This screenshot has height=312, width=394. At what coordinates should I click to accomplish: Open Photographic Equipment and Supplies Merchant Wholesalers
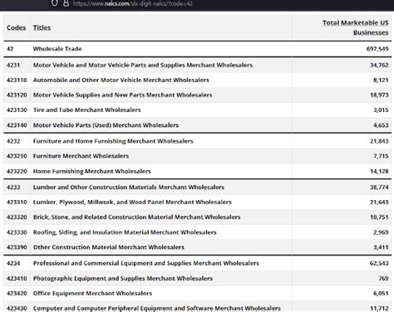pos(123,279)
